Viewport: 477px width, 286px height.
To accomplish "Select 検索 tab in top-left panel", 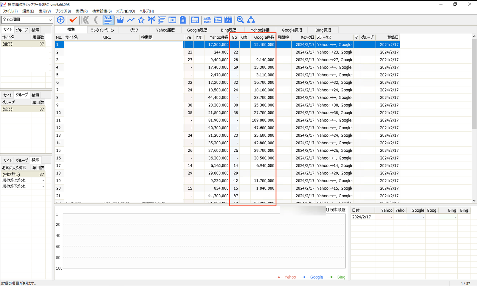I will click(35, 30).
